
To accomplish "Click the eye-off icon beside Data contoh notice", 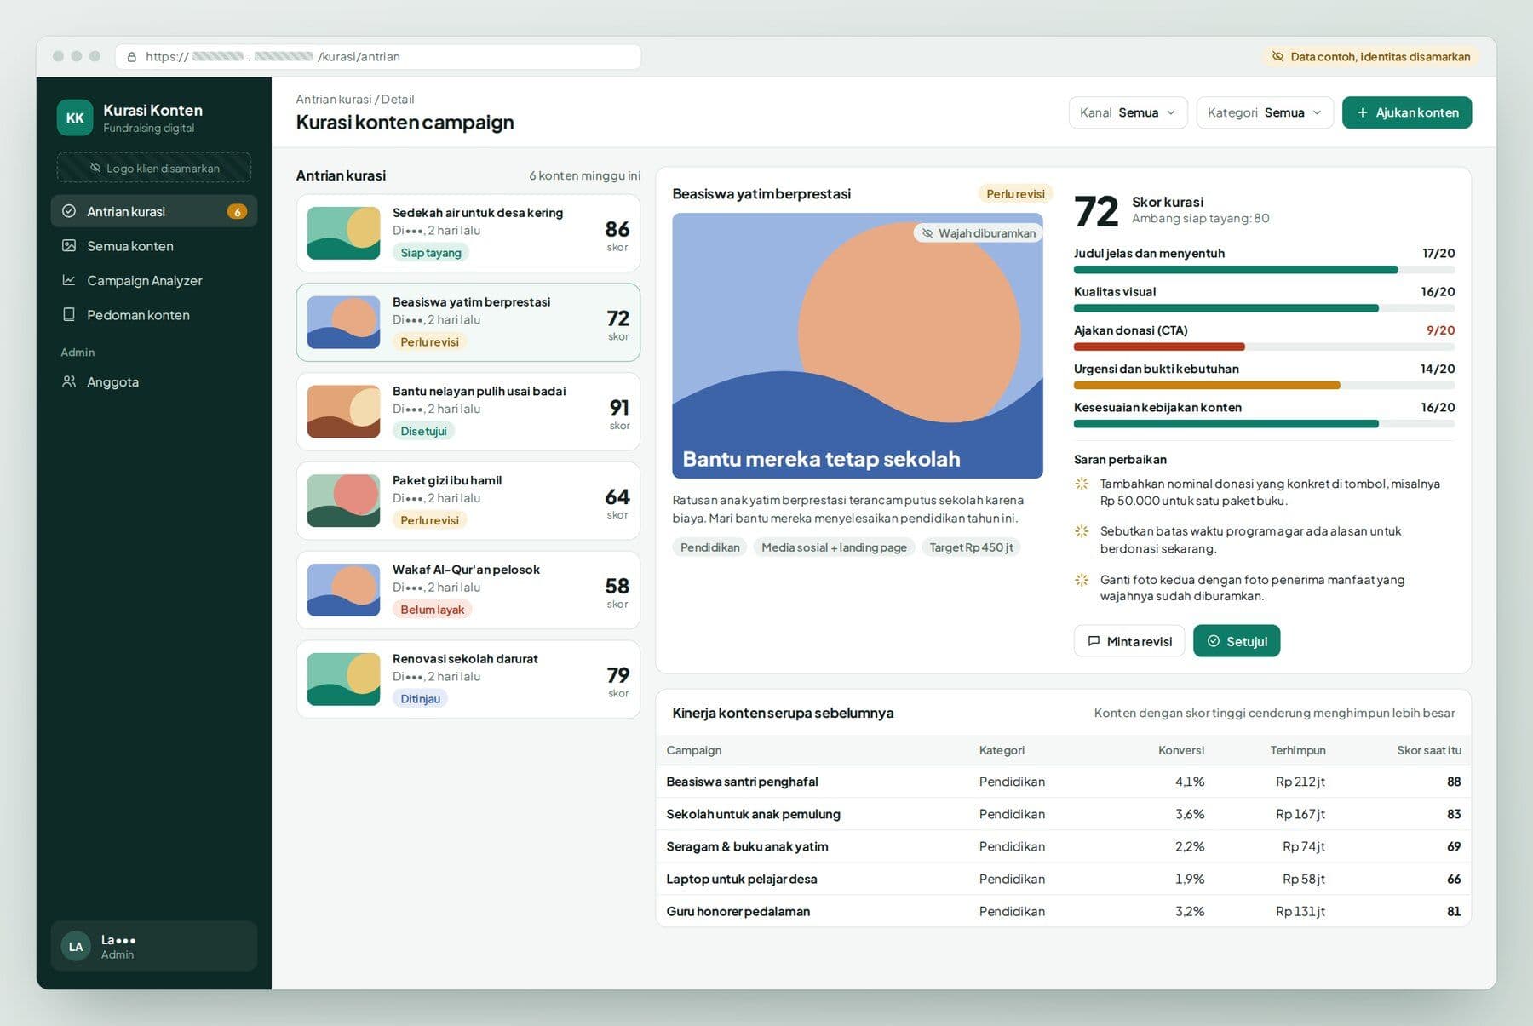I will click(x=1277, y=56).
